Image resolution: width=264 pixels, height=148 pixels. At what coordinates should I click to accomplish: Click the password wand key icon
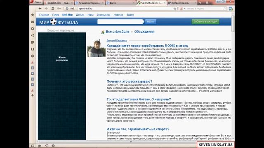coord(59,9)
